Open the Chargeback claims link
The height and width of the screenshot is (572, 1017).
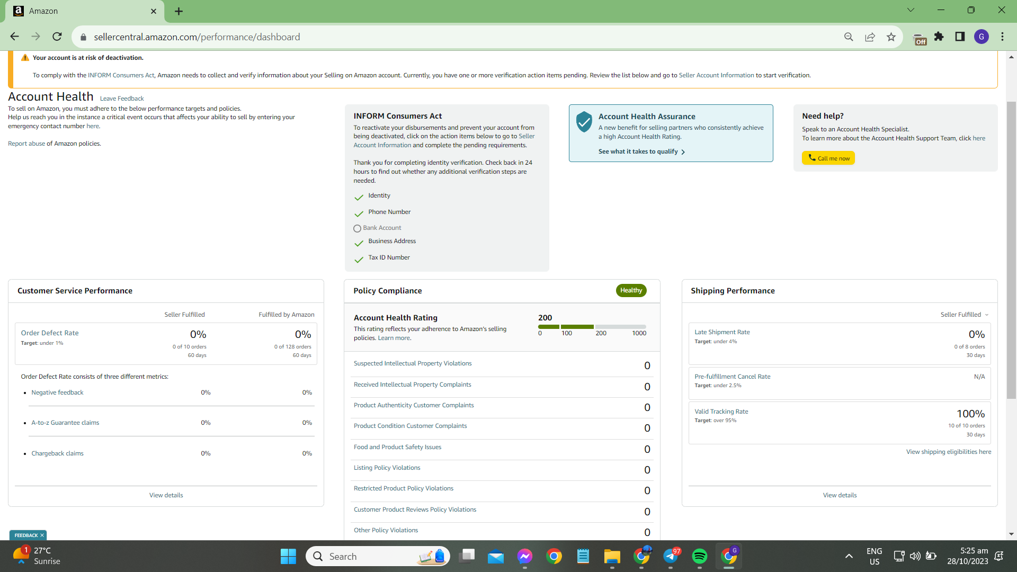[x=57, y=453]
